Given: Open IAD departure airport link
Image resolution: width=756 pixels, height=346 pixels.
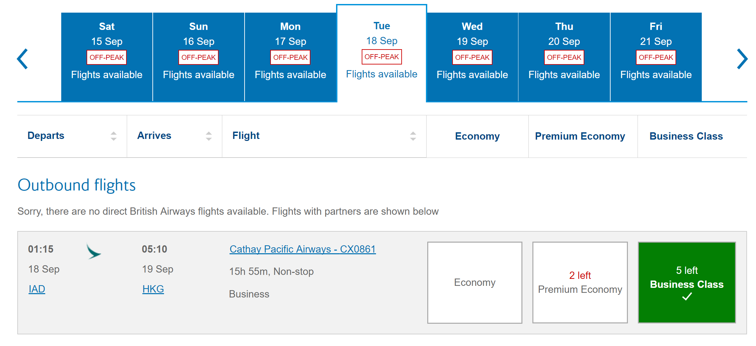Looking at the screenshot, I should pos(37,289).
